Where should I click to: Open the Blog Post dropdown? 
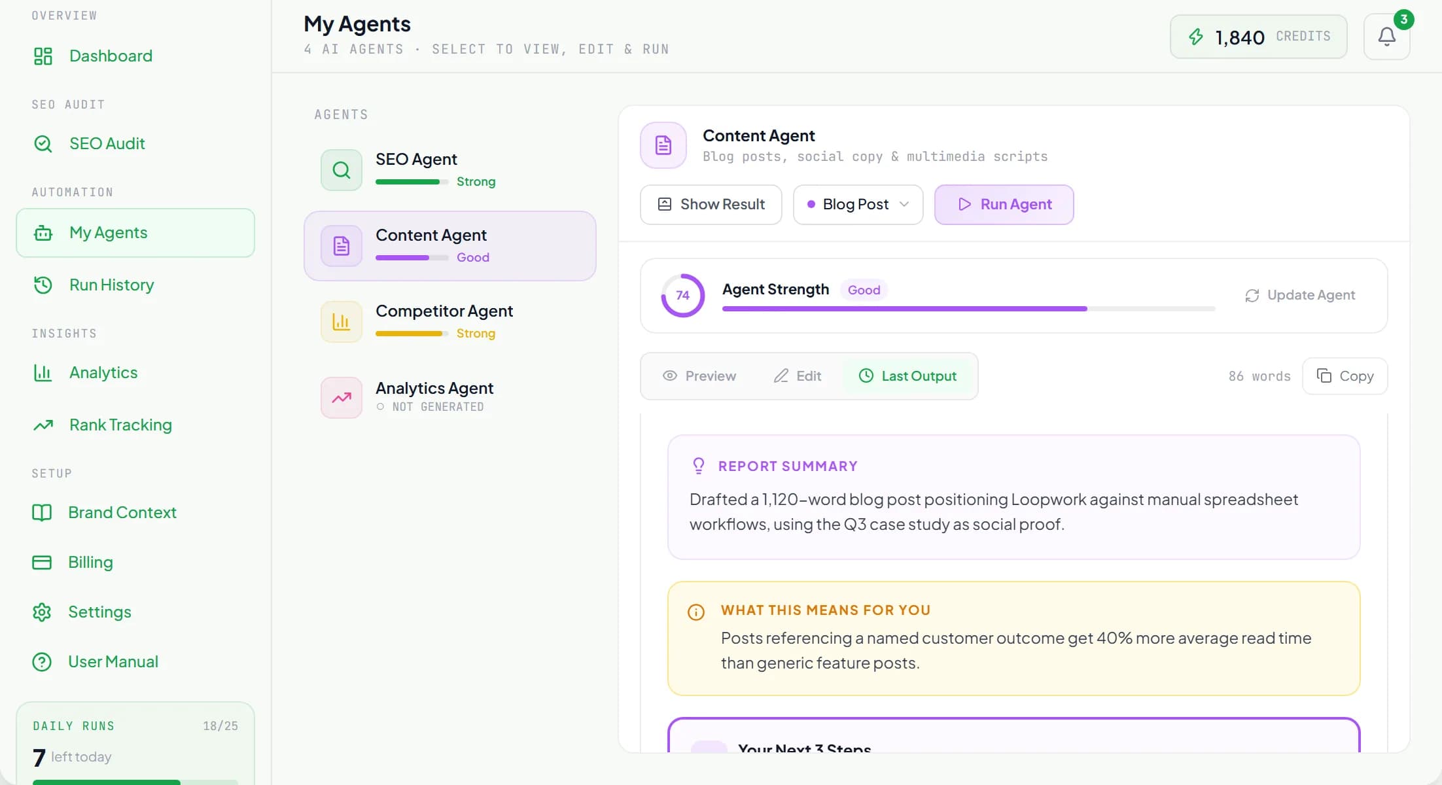[x=858, y=205]
